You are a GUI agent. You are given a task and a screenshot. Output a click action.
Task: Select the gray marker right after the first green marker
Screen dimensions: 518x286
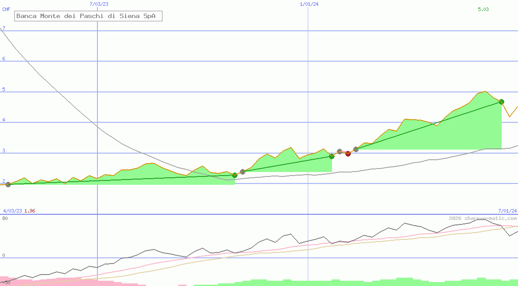(242, 172)
